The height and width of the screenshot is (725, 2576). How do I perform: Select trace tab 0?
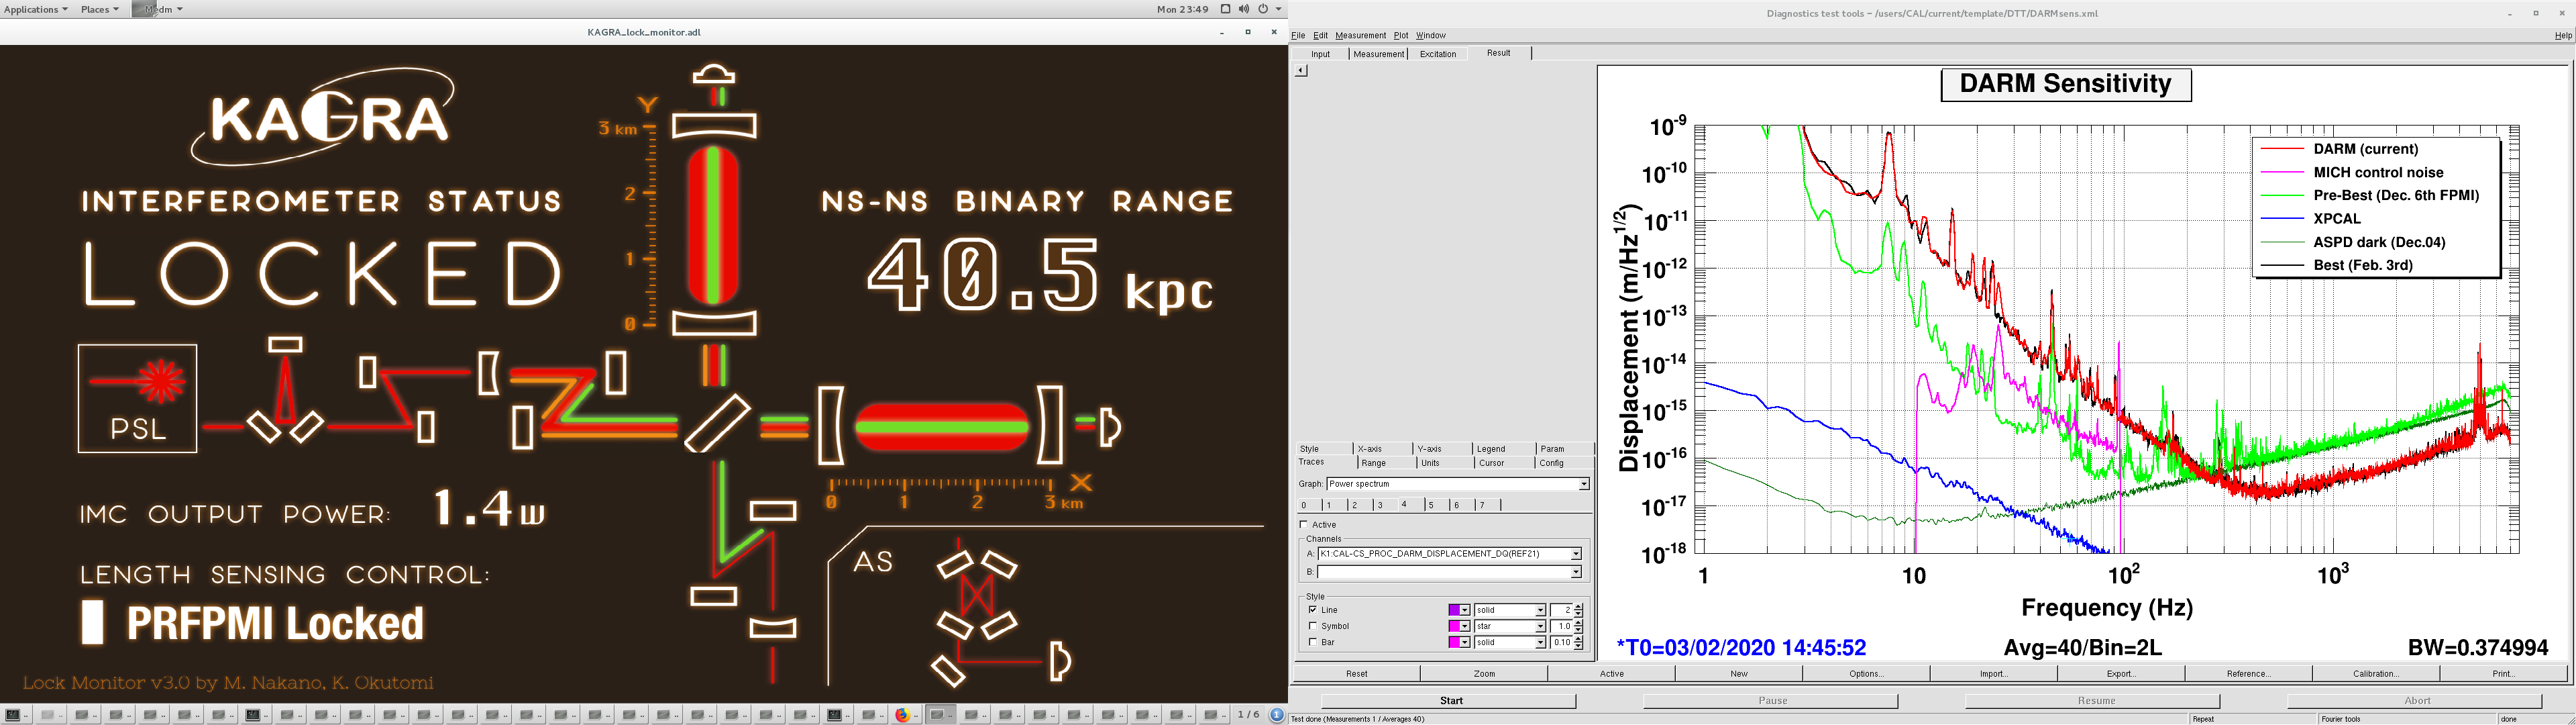point(1309,505)
